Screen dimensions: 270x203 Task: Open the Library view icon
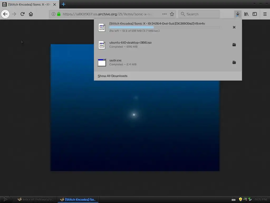pyautogui.click(x=246, y=14)
